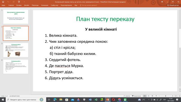Open Mail app from taskbar
The height and width of the screenshot is (102, 181).
pos(72,99)
